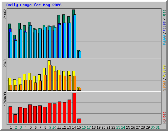Screen dimensions: 168x131
Task: Click day 5 on the x-axis
Action: (x=31, y=127)
